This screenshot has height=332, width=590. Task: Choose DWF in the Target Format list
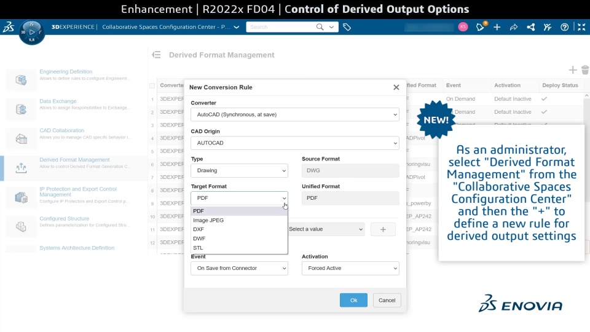point(239,239)
